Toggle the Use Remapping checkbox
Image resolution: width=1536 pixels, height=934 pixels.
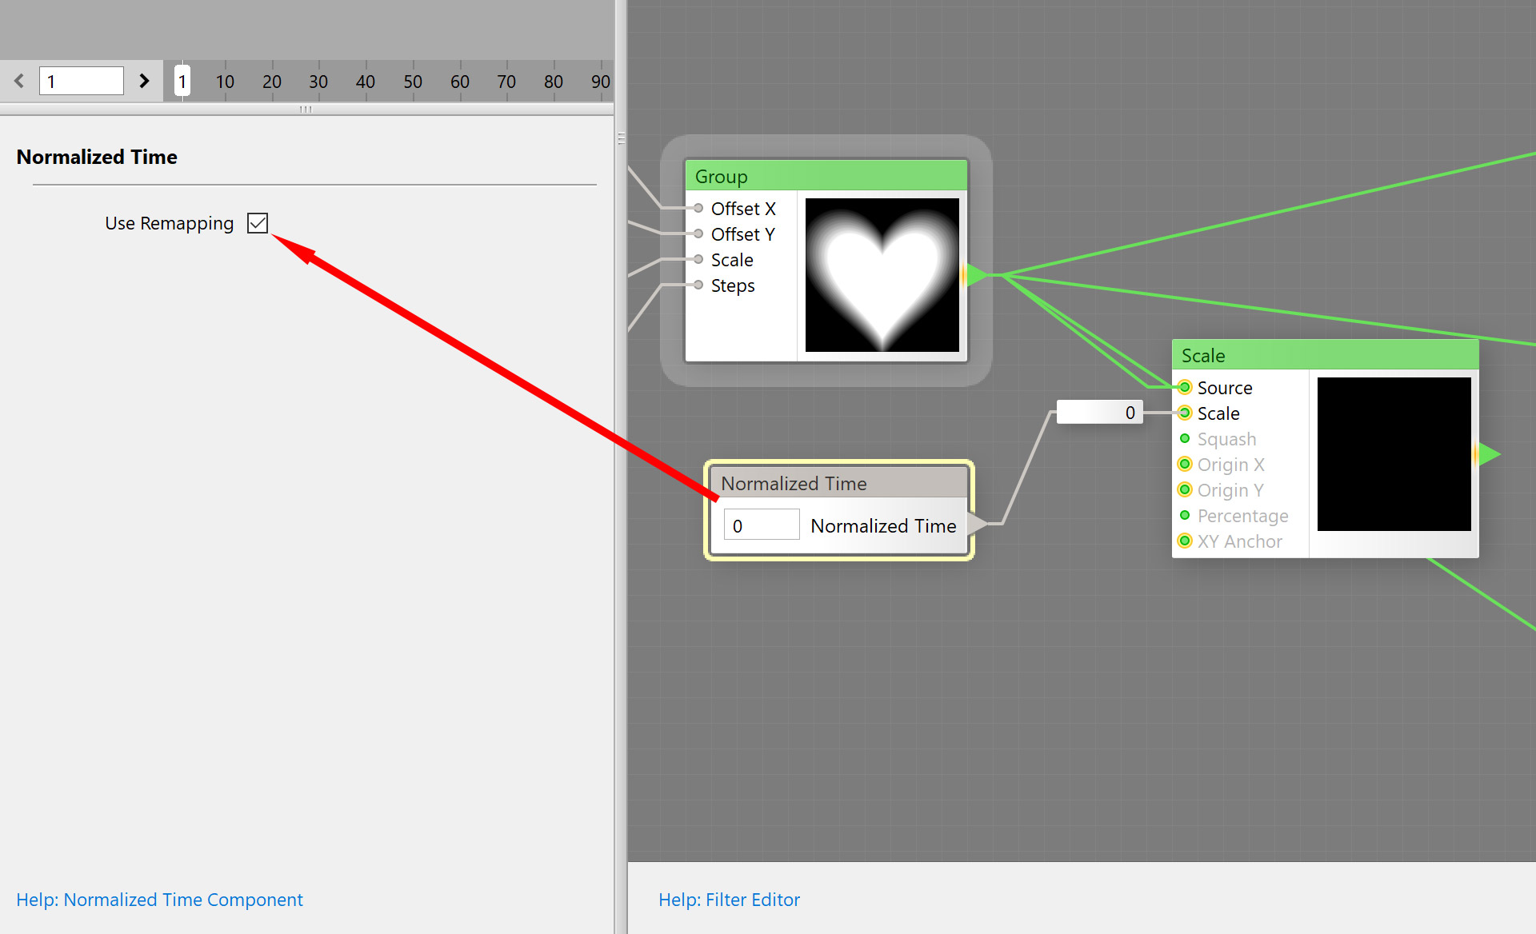tap(258, 223)
